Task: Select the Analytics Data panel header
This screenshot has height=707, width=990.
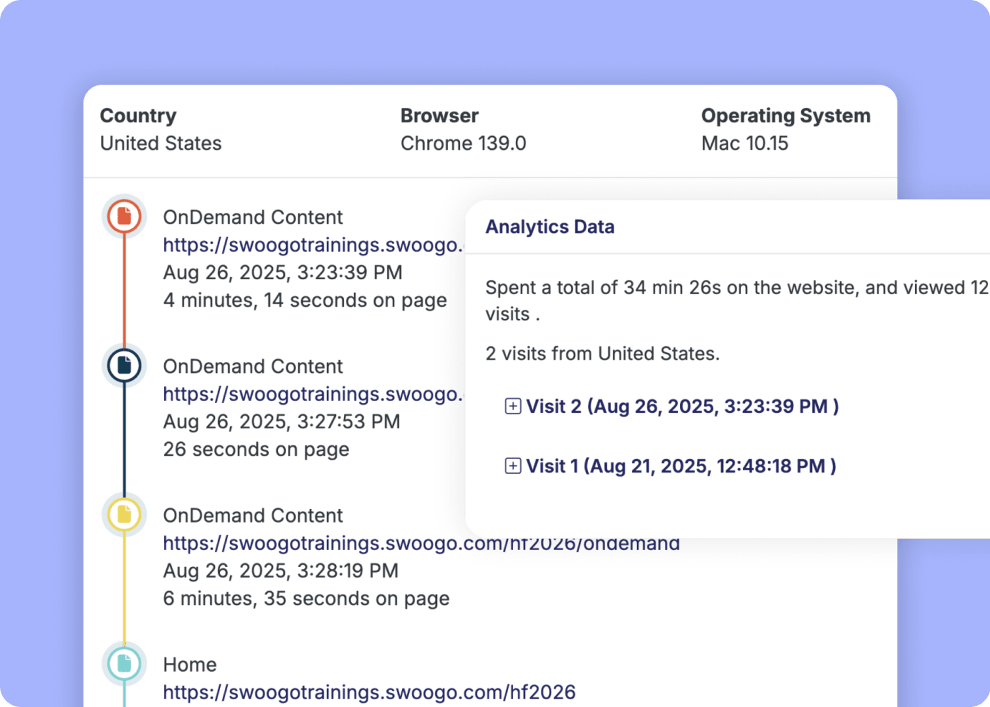Action: click(x=550, y=227)
